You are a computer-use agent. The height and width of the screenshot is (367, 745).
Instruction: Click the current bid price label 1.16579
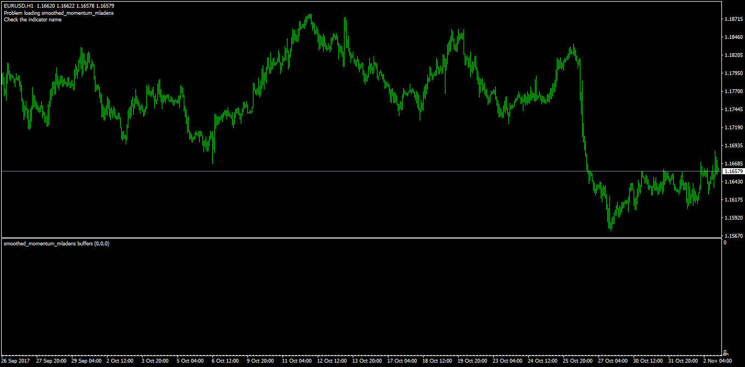coord(732,171)
